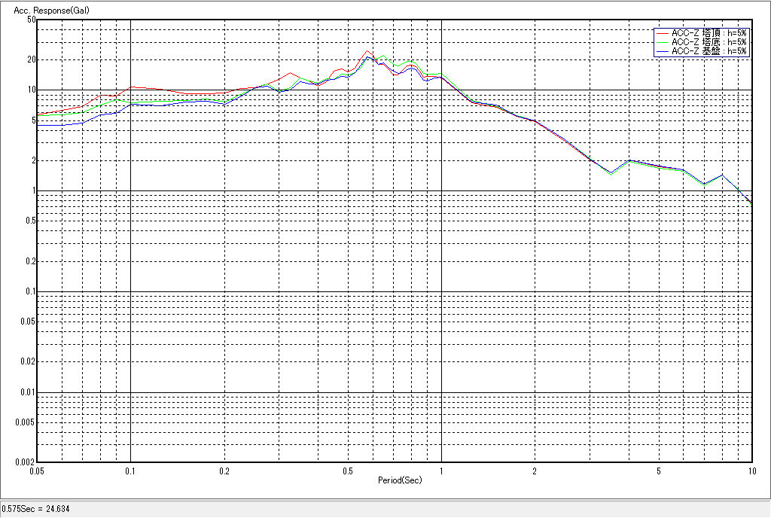Click the 0.05 tick label on period axis
771x518 pixels.
coord(36,471)
